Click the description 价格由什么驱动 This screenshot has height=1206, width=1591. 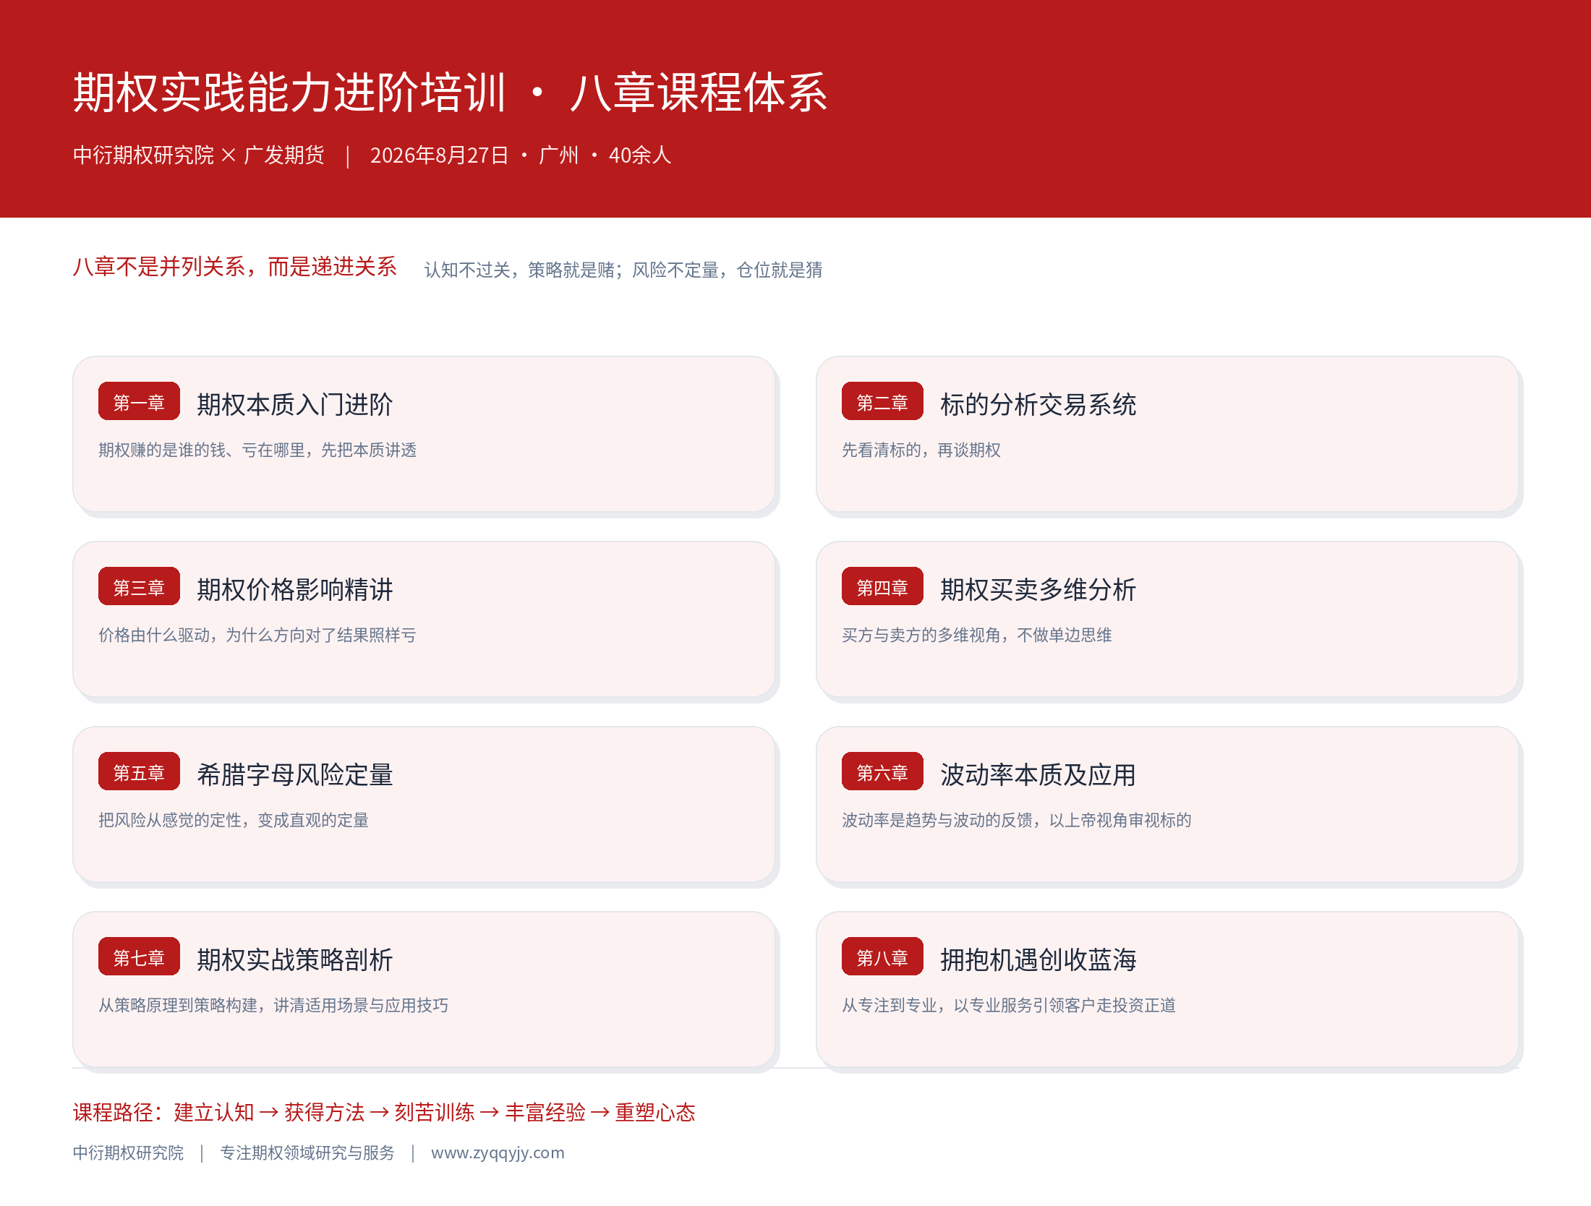[154, 635]
